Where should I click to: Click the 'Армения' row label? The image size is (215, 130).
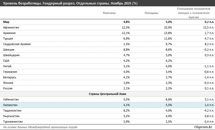click(x=9, y=33)
